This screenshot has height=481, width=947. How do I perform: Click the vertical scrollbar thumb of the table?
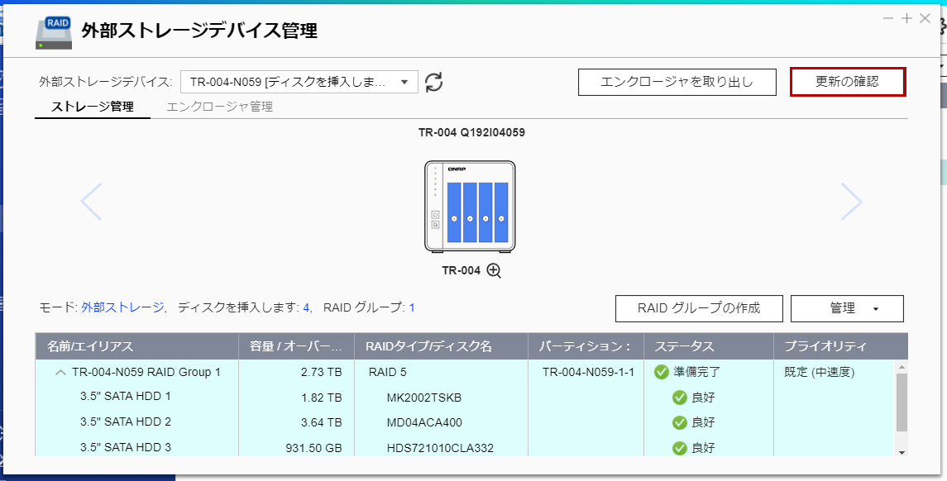click(x=902, y=402)
